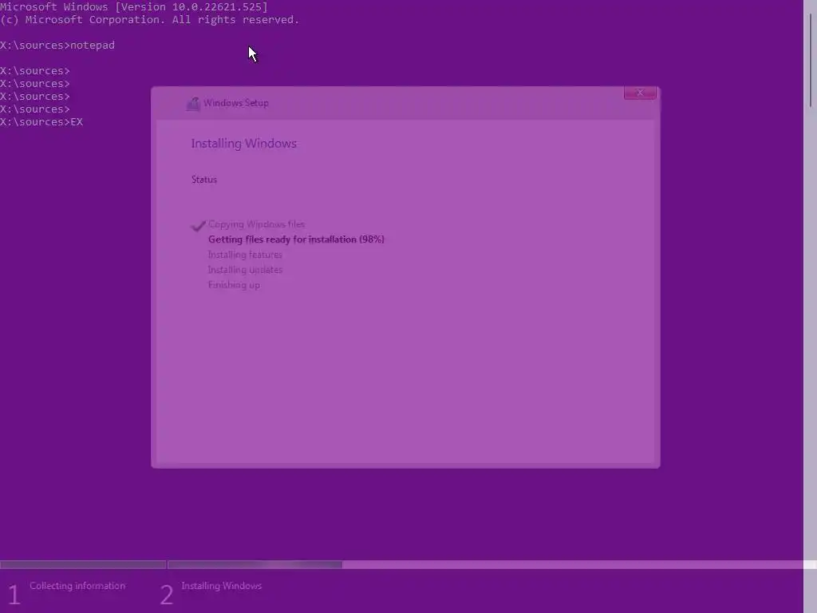This screenshot has width=817, height=613.
Task: Click the Installing Windows heading
Action: (x=244, y=144)
